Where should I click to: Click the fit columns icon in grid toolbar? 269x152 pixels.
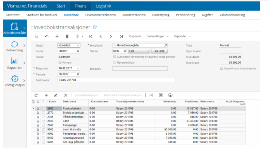pyautogui.click(x=151, y=95)
